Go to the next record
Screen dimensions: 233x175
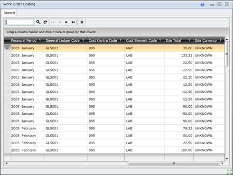[x=66, y=22]
